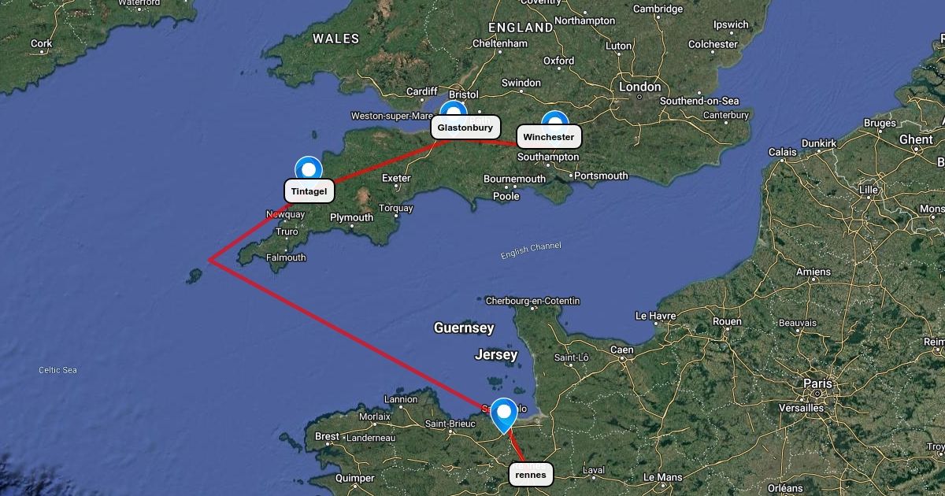The height and width of the screenshot is (496, 945).
Task: Select the rennes label box
Action: pyautogui.click(x=532, y=475)
